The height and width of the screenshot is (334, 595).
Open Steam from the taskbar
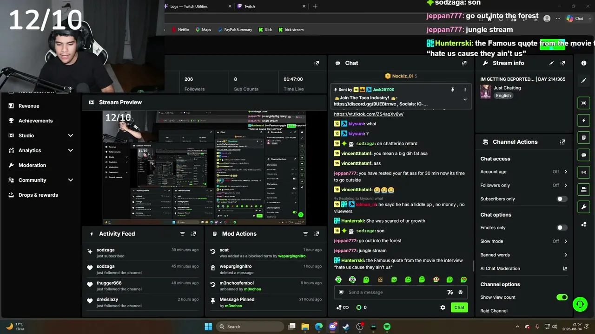click(346, 327)
